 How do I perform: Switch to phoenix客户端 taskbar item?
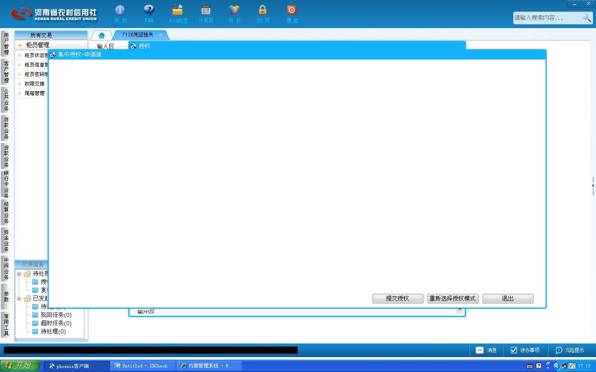[x=76, y=366]
